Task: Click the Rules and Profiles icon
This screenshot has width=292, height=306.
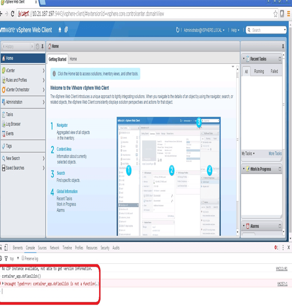Action: pos(4,80)
